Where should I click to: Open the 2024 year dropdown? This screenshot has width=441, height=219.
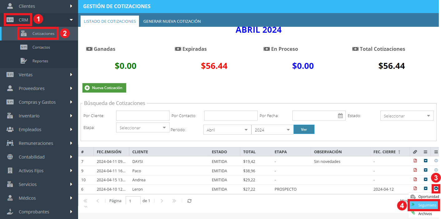(272, 130)
